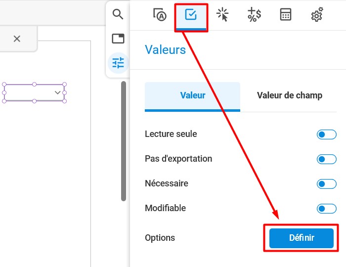The height and width of the screenshot is (267, 346).
Task: Toggle the Lecture seule switch
Action: pos(326,134)
